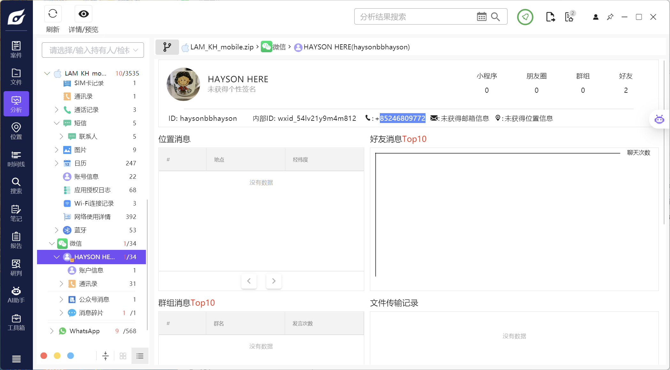Click the branch tree icon near breadcrumb
This screenshot has height=370, width=670.
[x=167, y=47]
